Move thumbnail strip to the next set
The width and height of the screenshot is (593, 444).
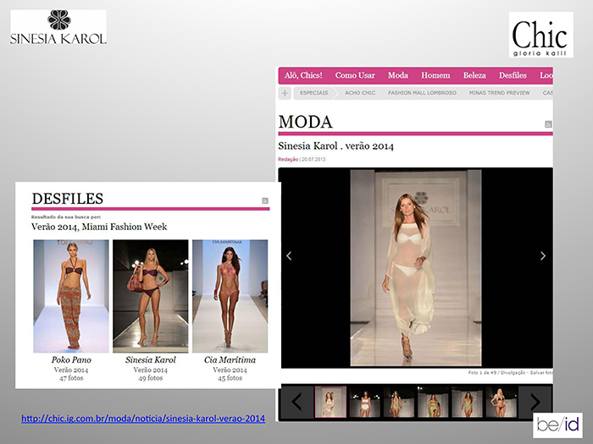(x=535, y=402)
